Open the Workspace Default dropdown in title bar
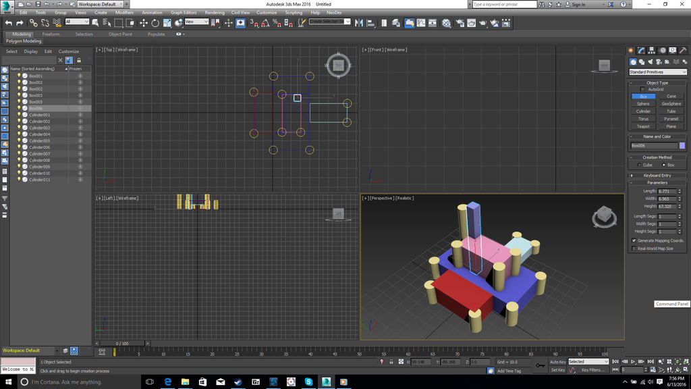691x389 pixels. coord(100,4)
